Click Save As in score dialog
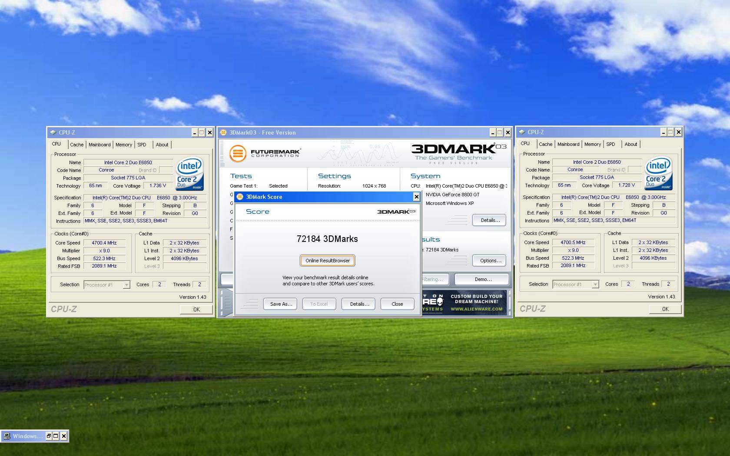Screen dimensions: 730x456 pyautogui.click(x=280, y=304)
